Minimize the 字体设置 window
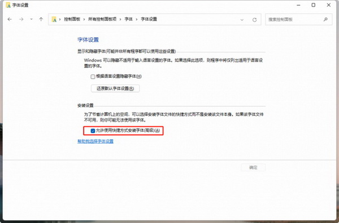This screenshot has height=223, width=339. coord(298,5)
